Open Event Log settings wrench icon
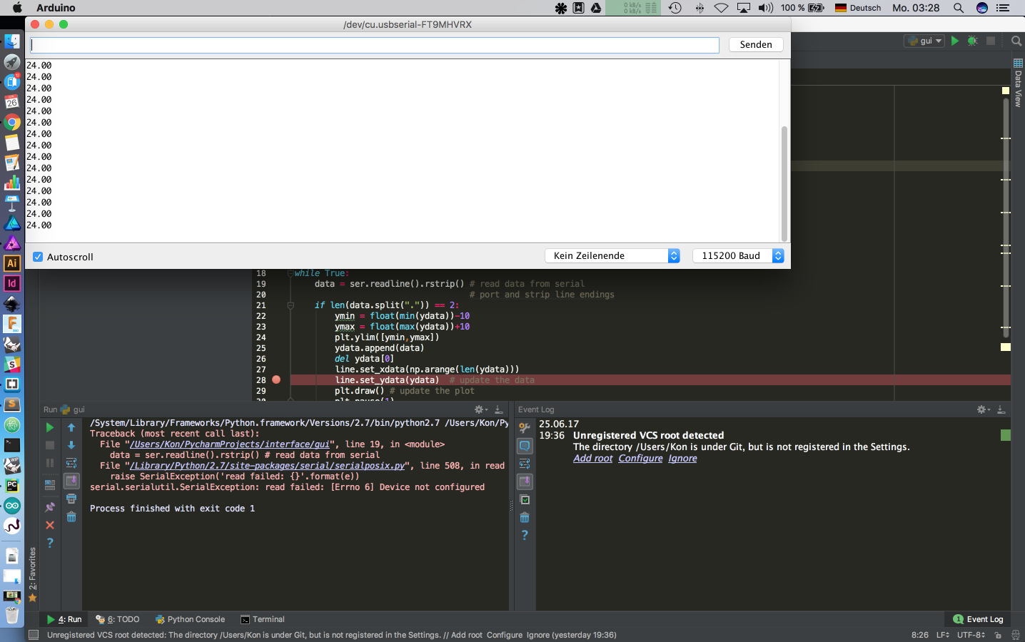The height and width of the screenshot is (642, 1025). point(525,427)
